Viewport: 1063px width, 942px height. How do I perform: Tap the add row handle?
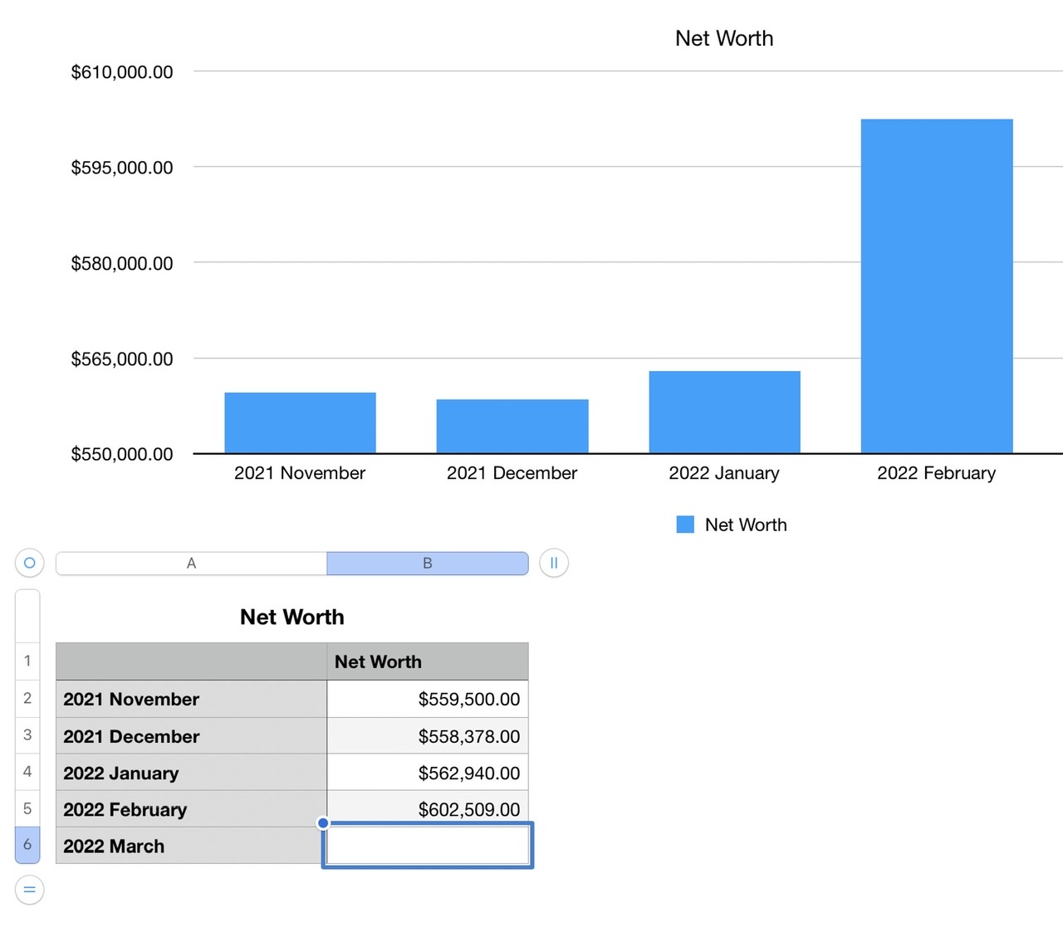click(29, 890)
